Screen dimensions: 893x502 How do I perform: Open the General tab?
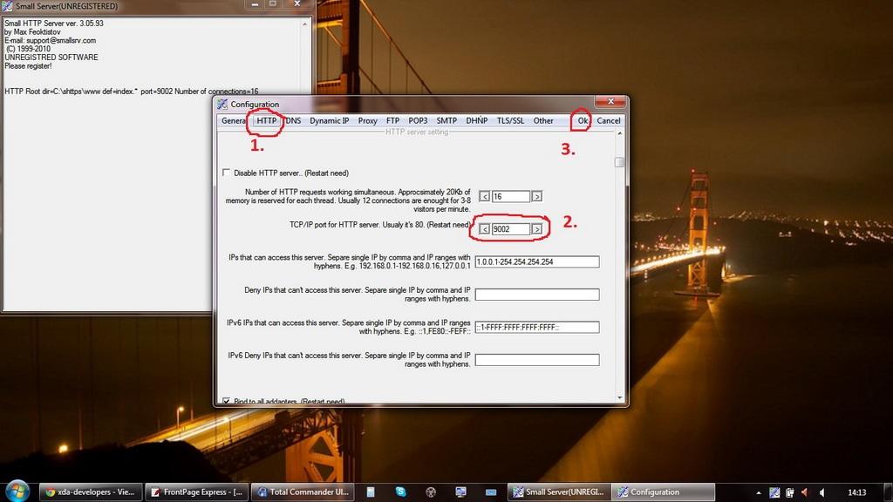pyautogui.click(x=233, y=120)
